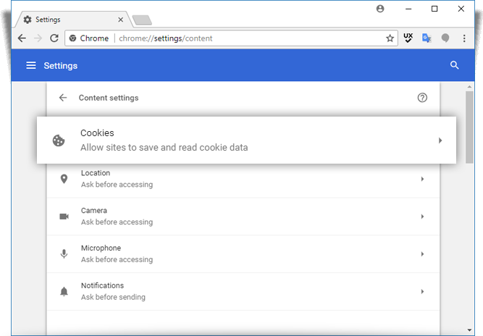Click the page vertical scrollbar thumb
Viewport: 483px width, 336px height.
click(x=469, y=127)
